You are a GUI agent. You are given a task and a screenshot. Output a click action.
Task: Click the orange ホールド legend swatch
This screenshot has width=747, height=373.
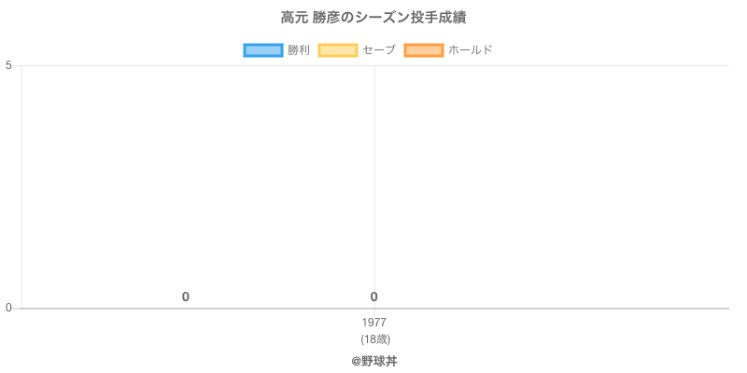click(x=423, y=50)
